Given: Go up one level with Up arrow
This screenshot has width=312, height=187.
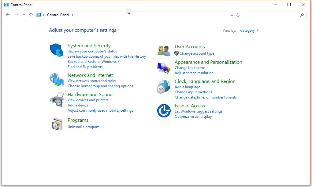Looking at the screenshot, I should point(31,15).
